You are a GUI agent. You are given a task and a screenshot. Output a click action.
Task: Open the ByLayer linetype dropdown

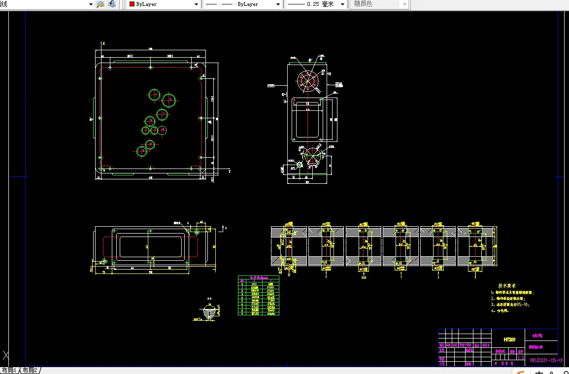(242, 4)
